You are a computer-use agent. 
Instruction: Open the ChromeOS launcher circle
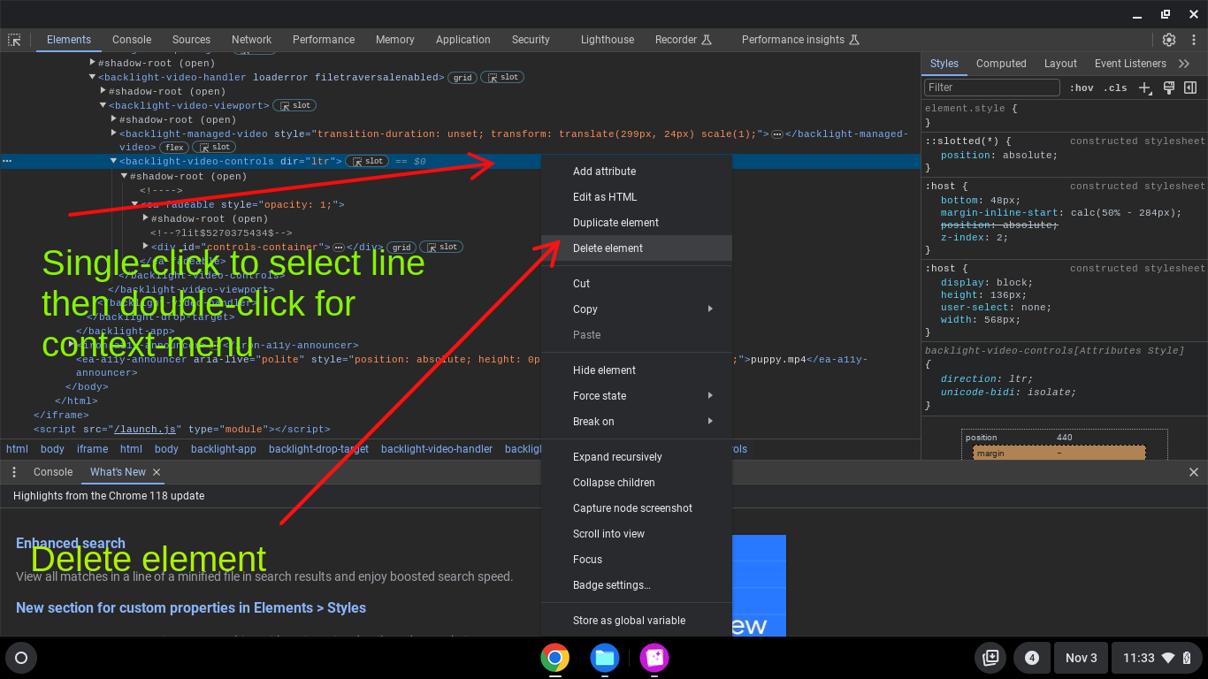click(x=21, y=658)
